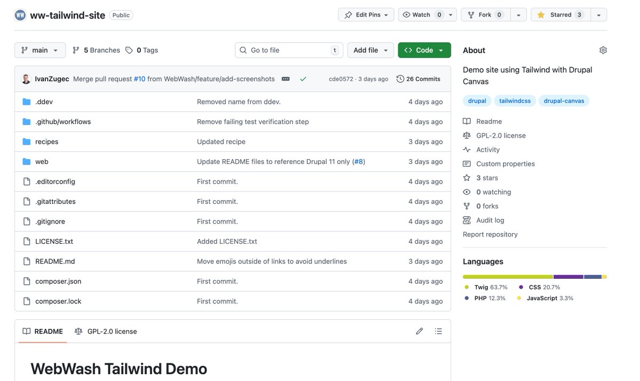Click the scale icon beside GPL-2.0 license

[467, 136]
